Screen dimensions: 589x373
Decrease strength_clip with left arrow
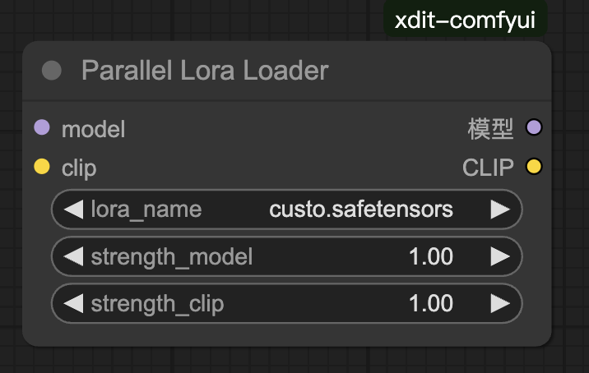pos(73,304)
